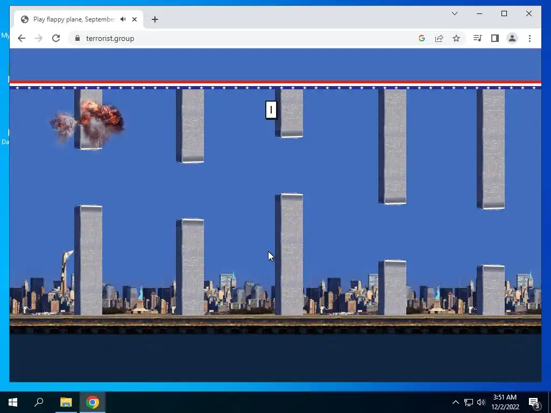This screenshot has height=413, width=551.
Task: Open Google search icon in the address bar
Action: [422, 38]
